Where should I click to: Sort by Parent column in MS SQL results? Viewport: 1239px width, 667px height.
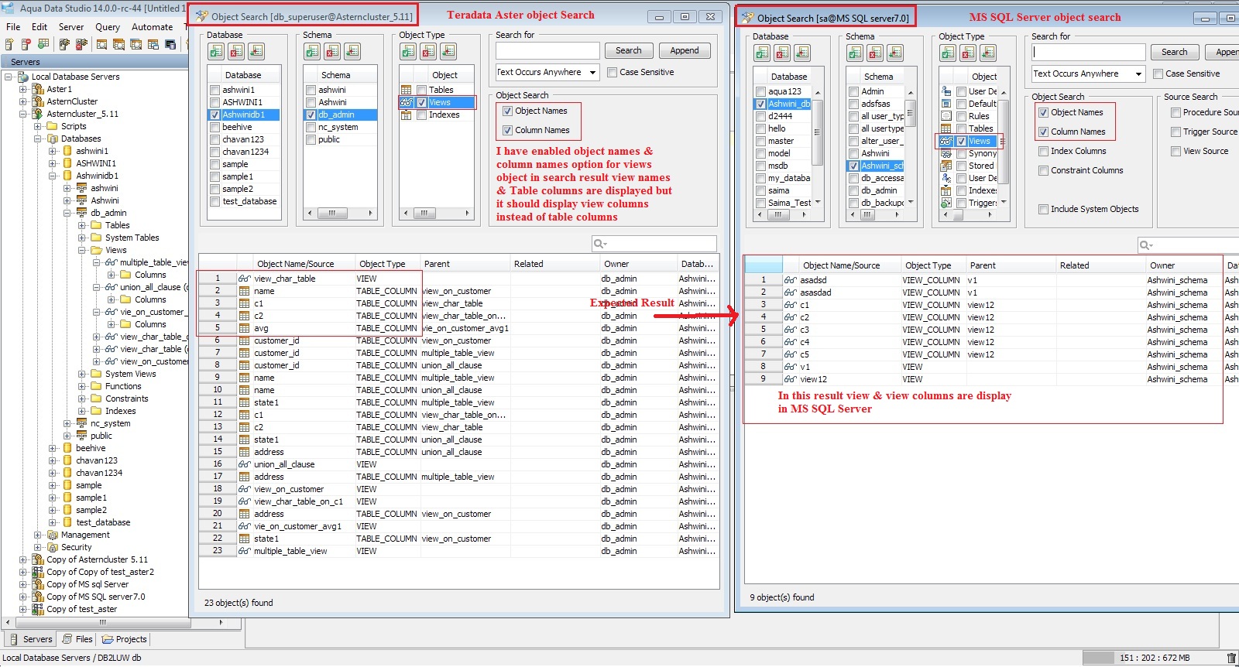[1011, 265]
